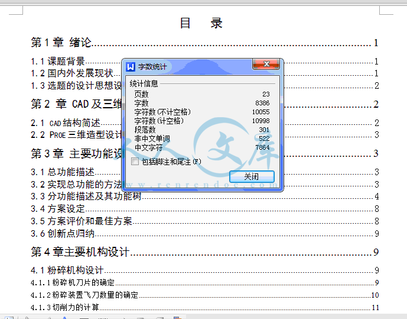
Task: Click 2.2 PROE三维造型设计 entry
Action: (76, 135)
